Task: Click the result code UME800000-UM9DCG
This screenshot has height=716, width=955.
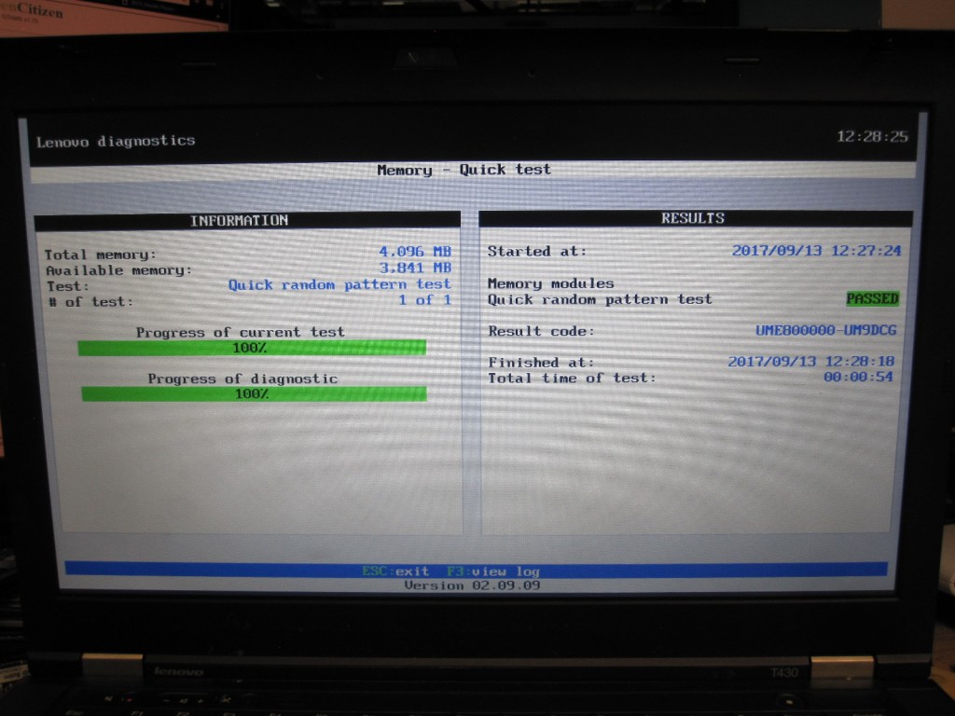Action: 826,330
